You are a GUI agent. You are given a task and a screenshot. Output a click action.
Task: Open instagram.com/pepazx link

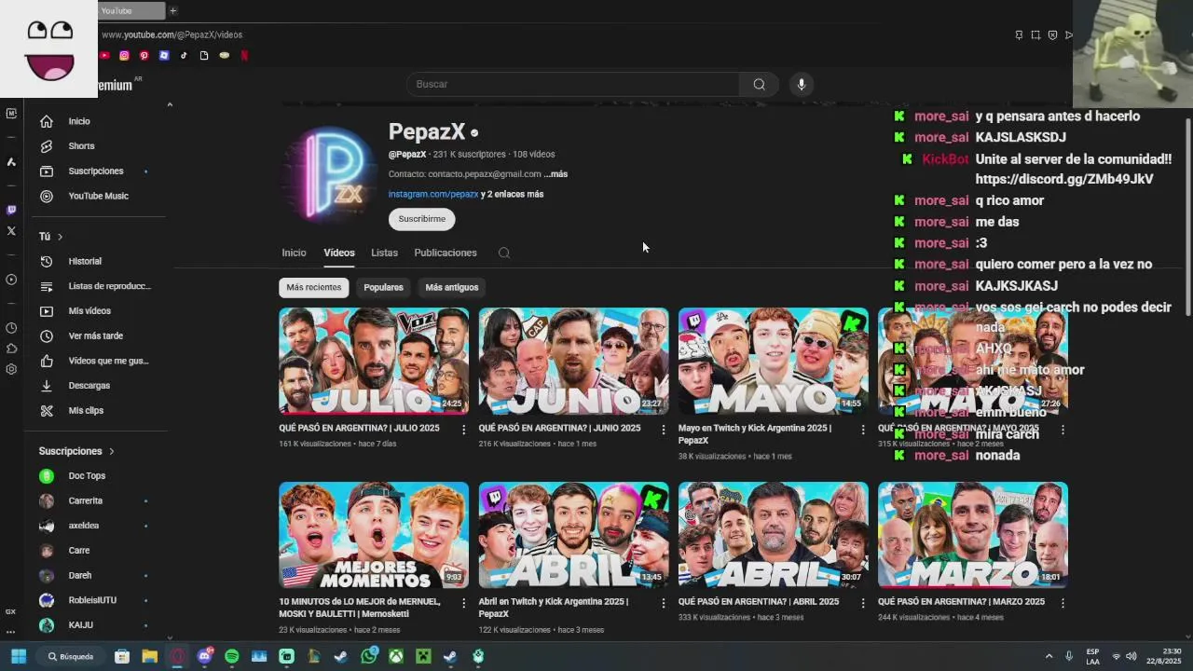click(433, 194)
